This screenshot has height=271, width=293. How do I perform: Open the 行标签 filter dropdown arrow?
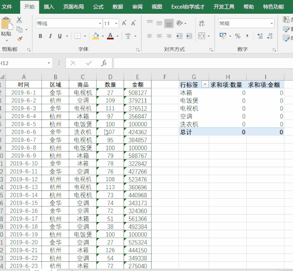(205, 85)
